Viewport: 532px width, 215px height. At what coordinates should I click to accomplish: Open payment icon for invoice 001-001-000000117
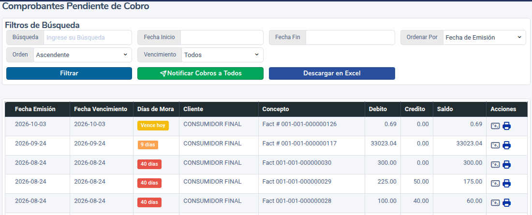click(x=495, y=145)
